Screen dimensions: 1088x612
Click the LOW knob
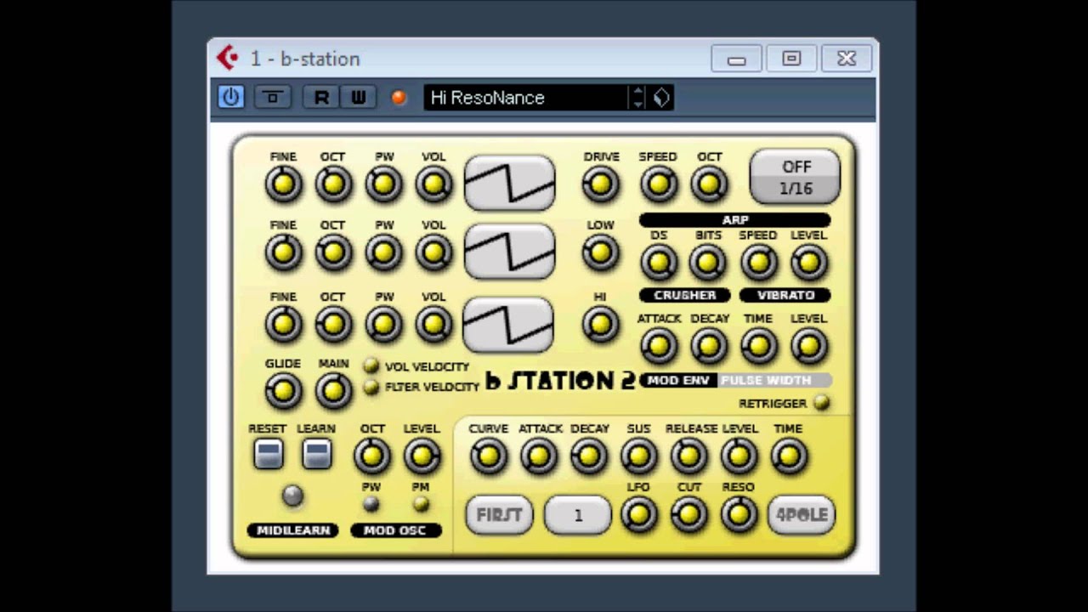601,252
